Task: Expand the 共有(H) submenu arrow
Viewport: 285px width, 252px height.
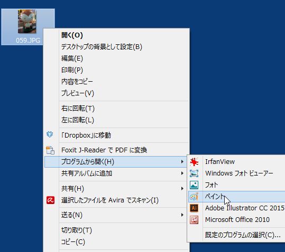Action: pyautogui.click(x=182, y=189)
